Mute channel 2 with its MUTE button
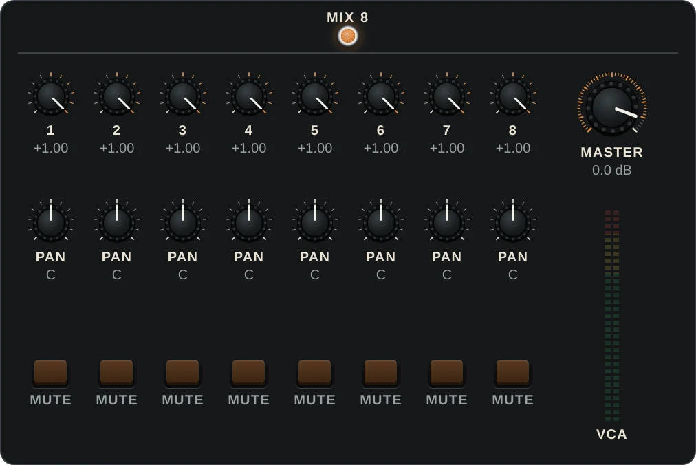The width and height of the screenshot is (696, 465). (x=117, y=373)
